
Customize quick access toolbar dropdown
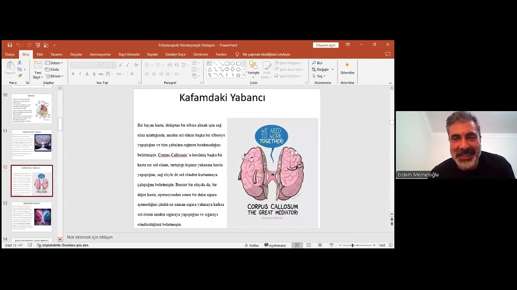(55, 45)
